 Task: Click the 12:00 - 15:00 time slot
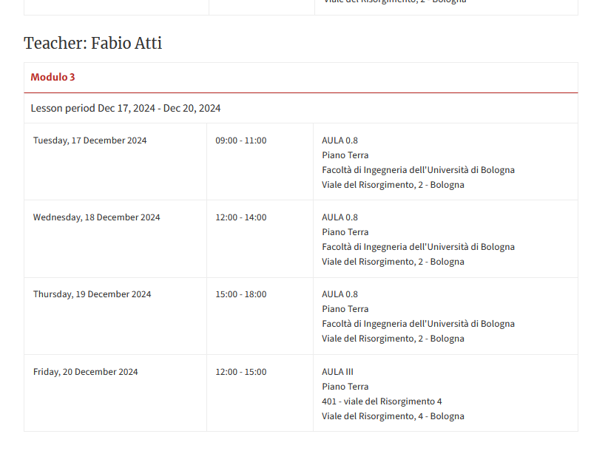click(x=241, y=372)
